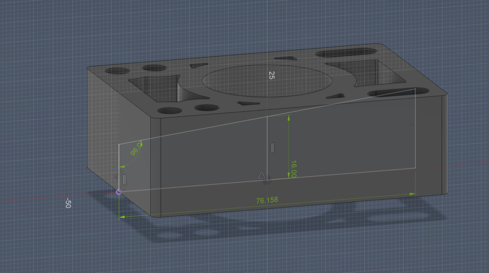The width and height of the screenshot is (489, 273).
Task: Select the vertical constraint glyph on center construction line
Action: (273, 148)
